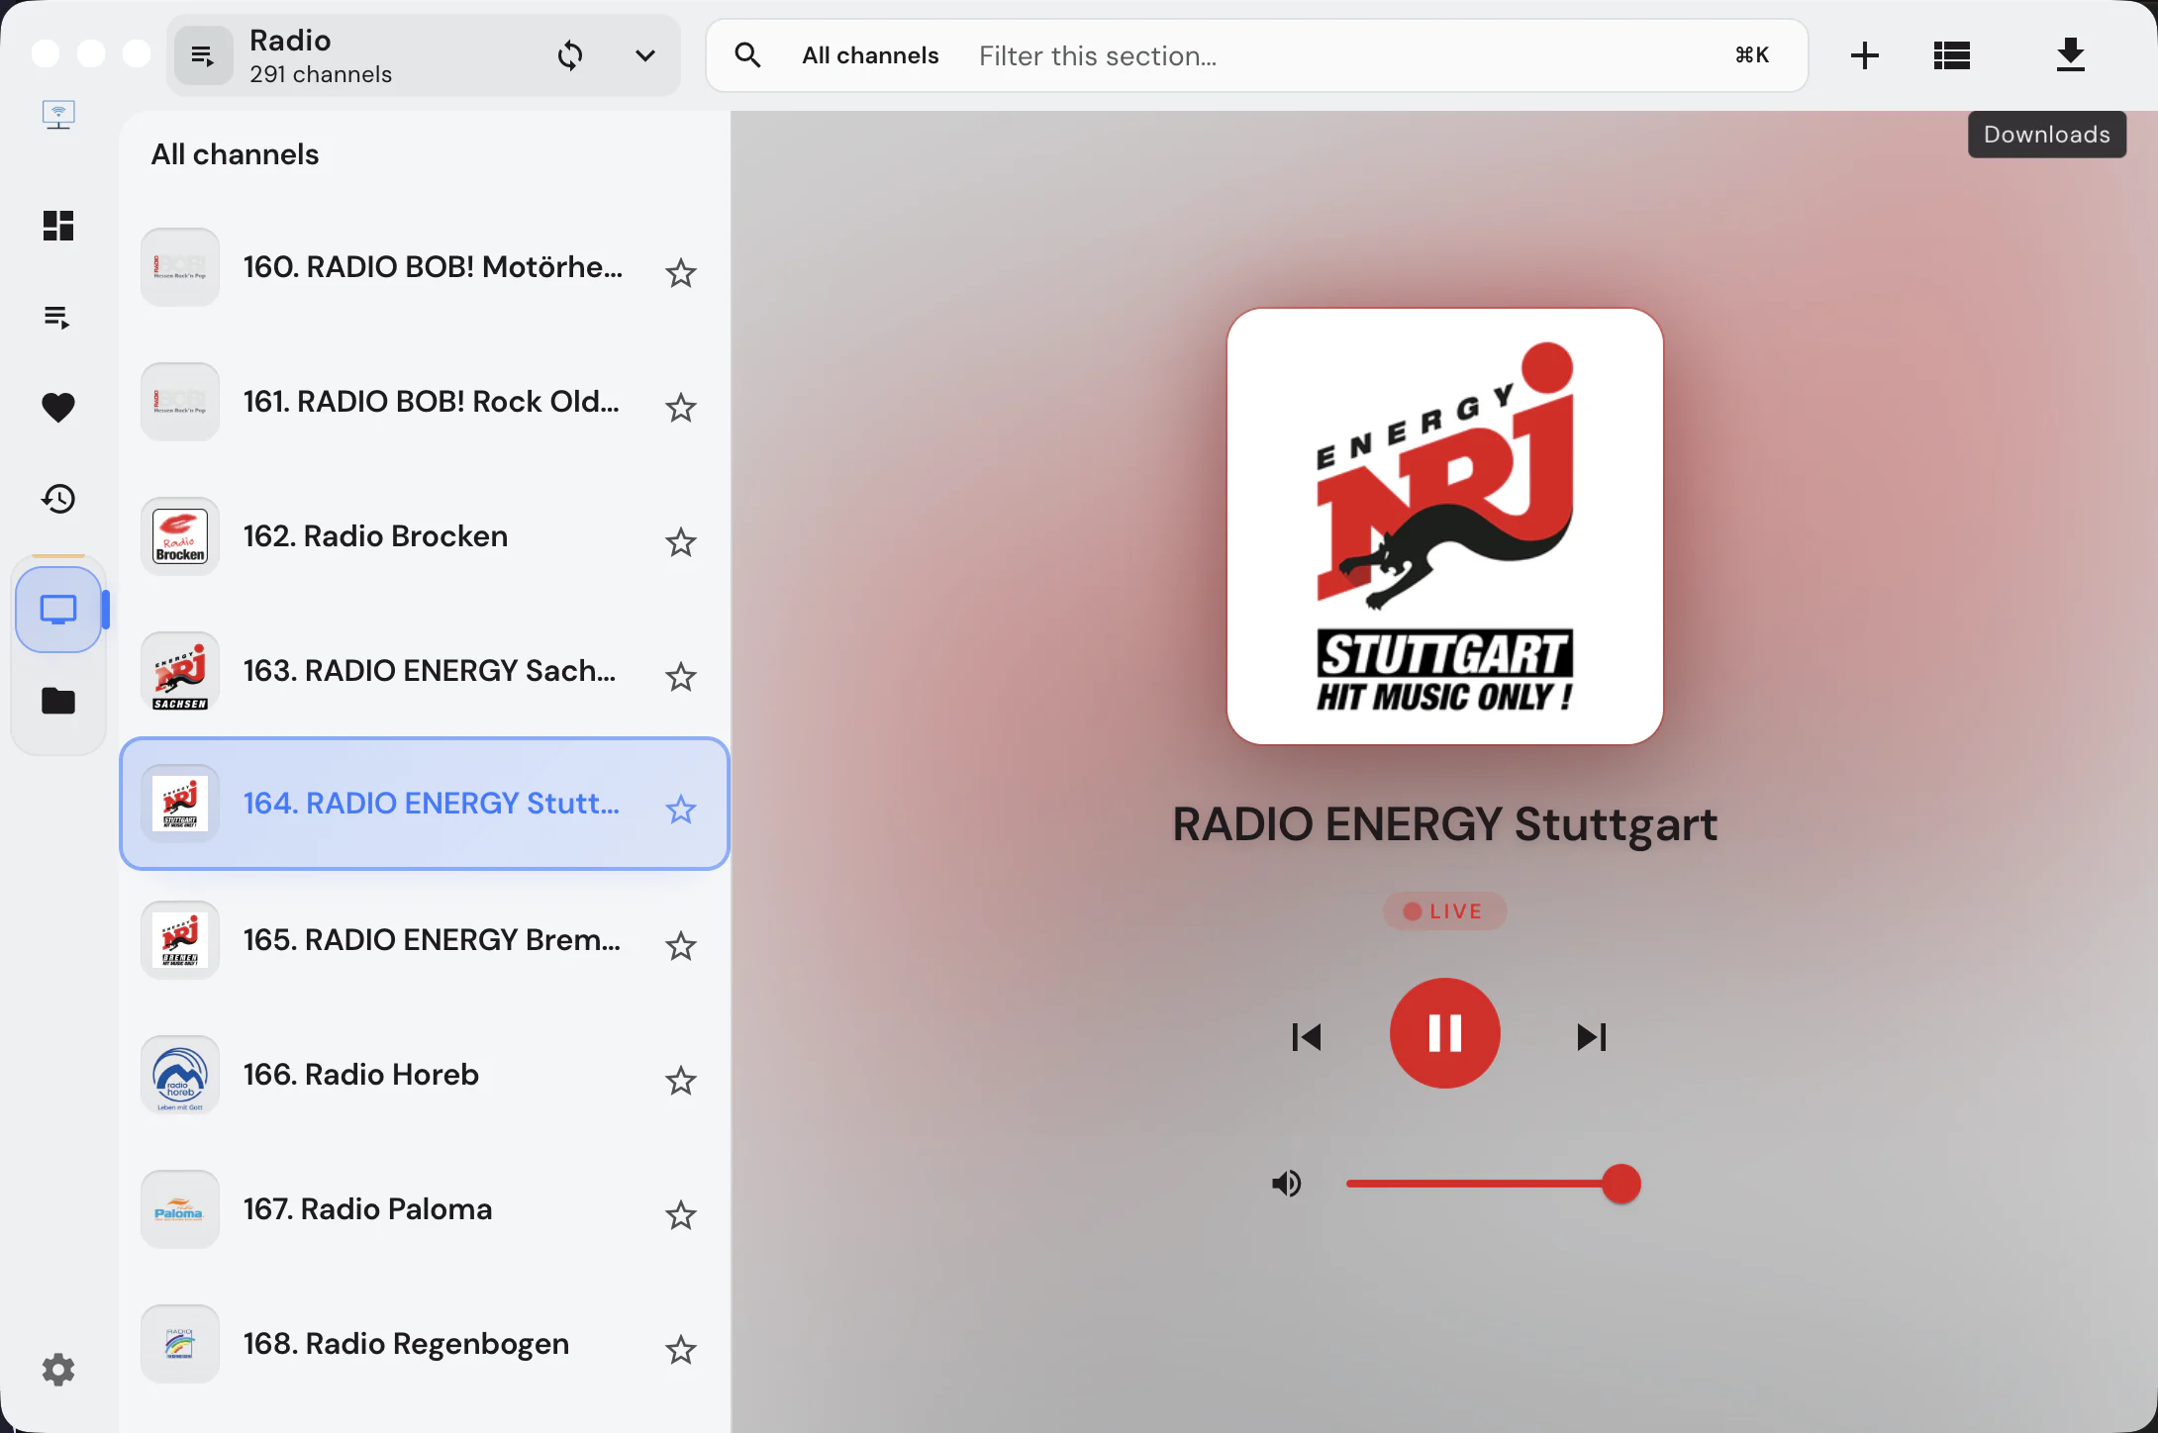Screen dimensions: 2158x1433
Task: Favorite 160. RADIO BOB! Motörhead channel
Action: pos(680,273)
